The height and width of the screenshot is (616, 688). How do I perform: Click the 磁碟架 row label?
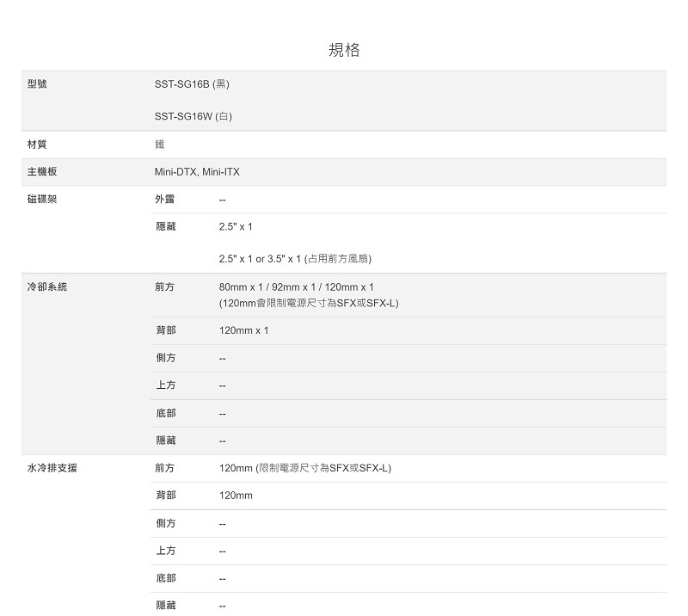[x=42, y=200]
